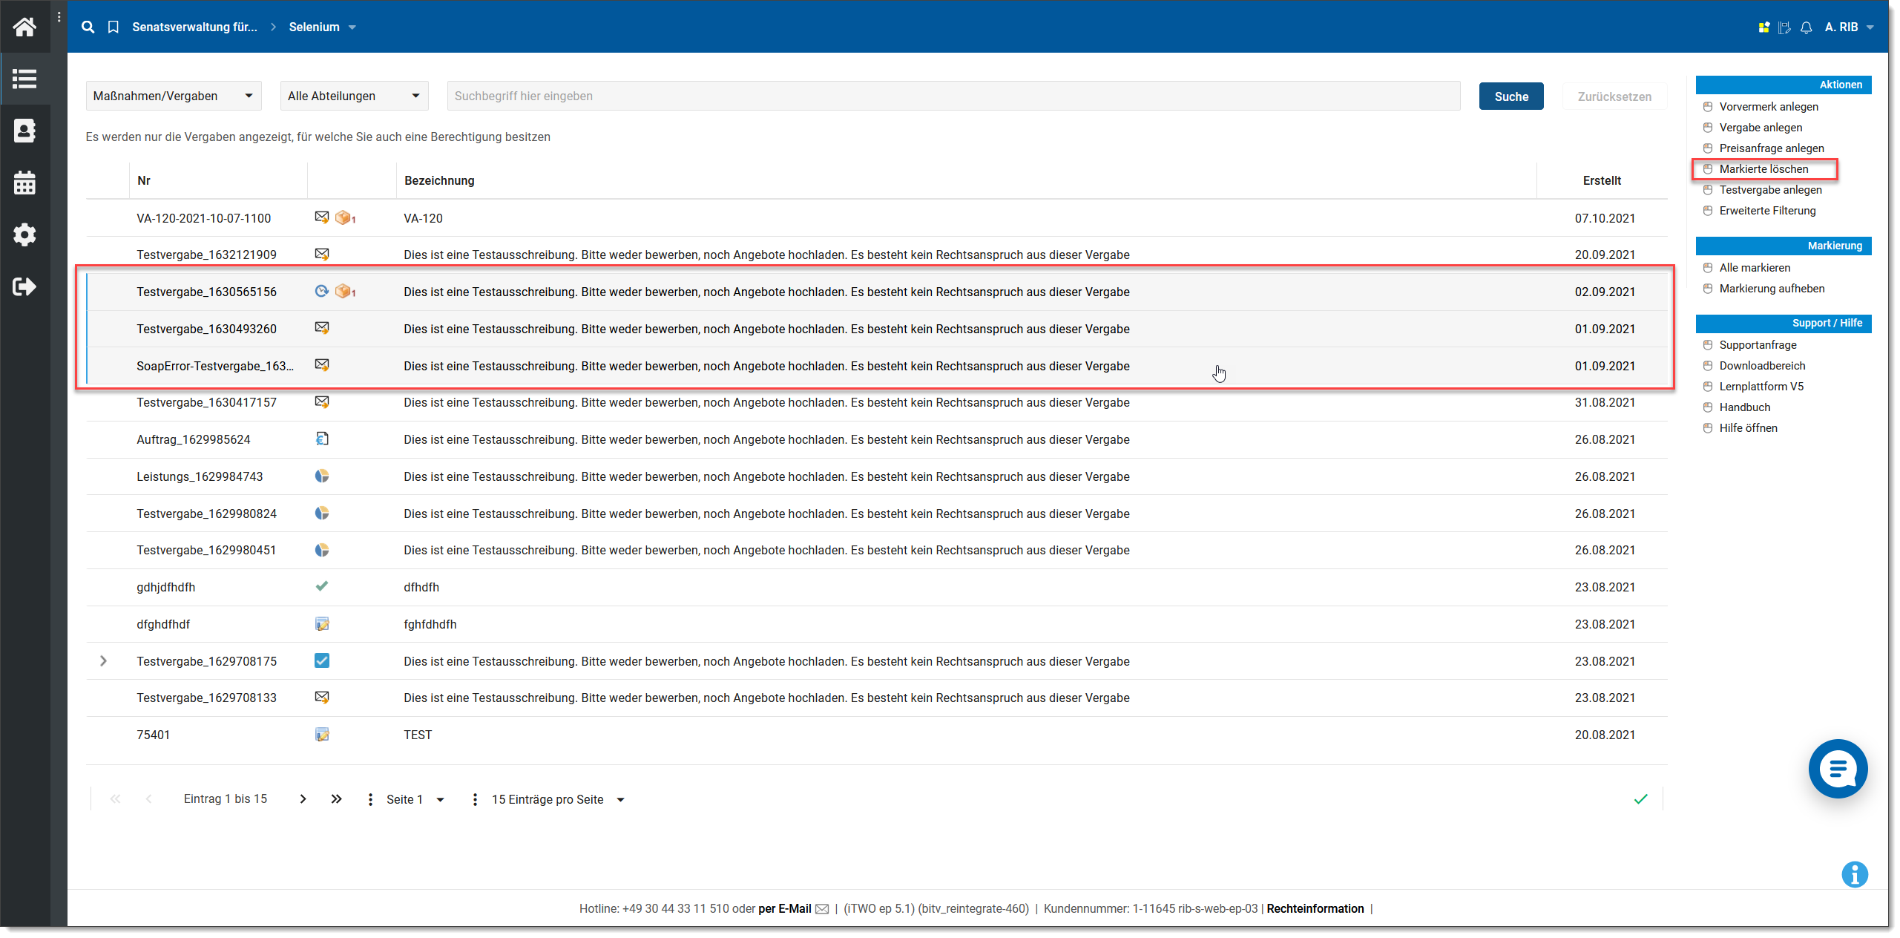The width and height of the screenshot is (1900, 938).
Task: Jump to last page double arrow
Action: click(x=336, y=798)
